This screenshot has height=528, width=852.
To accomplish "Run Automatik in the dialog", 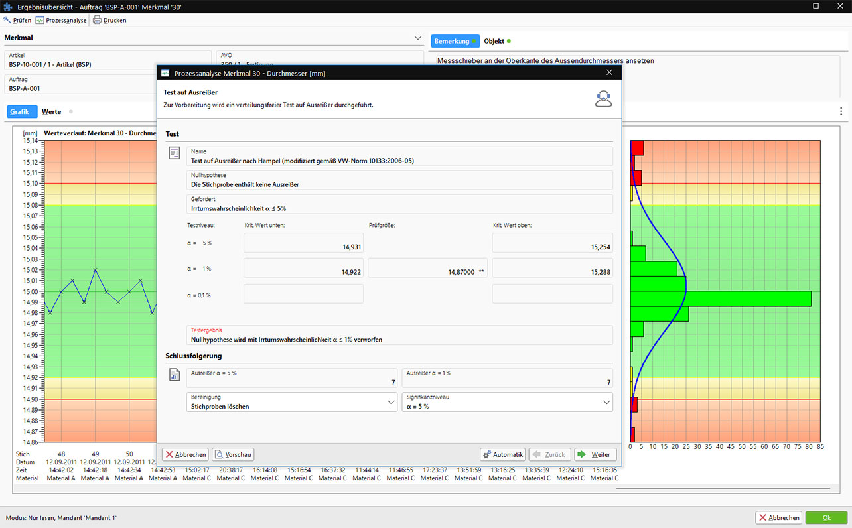I will point(502,454).
